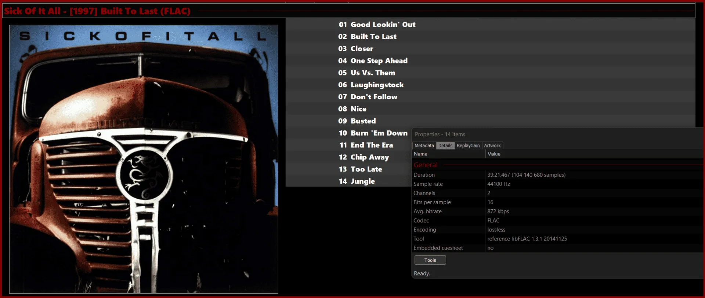Viewport: 705px width, 298px height.
Task: Select the Bits per sample value 16
Action: [x=490, y=202]
